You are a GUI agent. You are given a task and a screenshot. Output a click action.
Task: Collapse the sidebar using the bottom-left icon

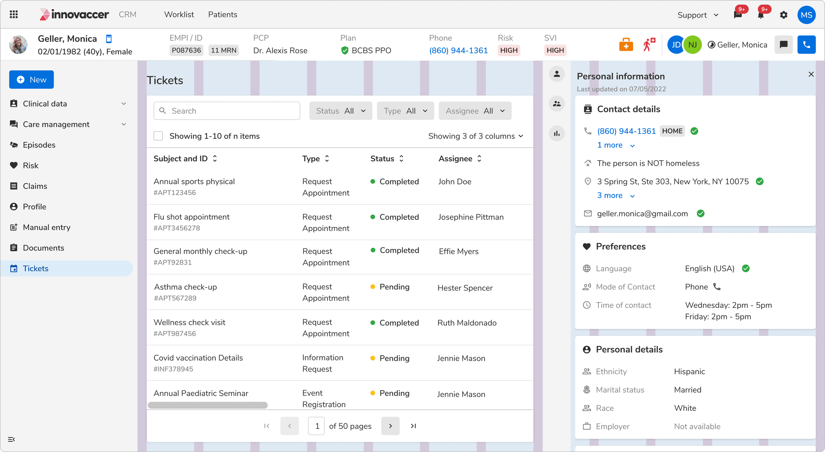[11, 439]
